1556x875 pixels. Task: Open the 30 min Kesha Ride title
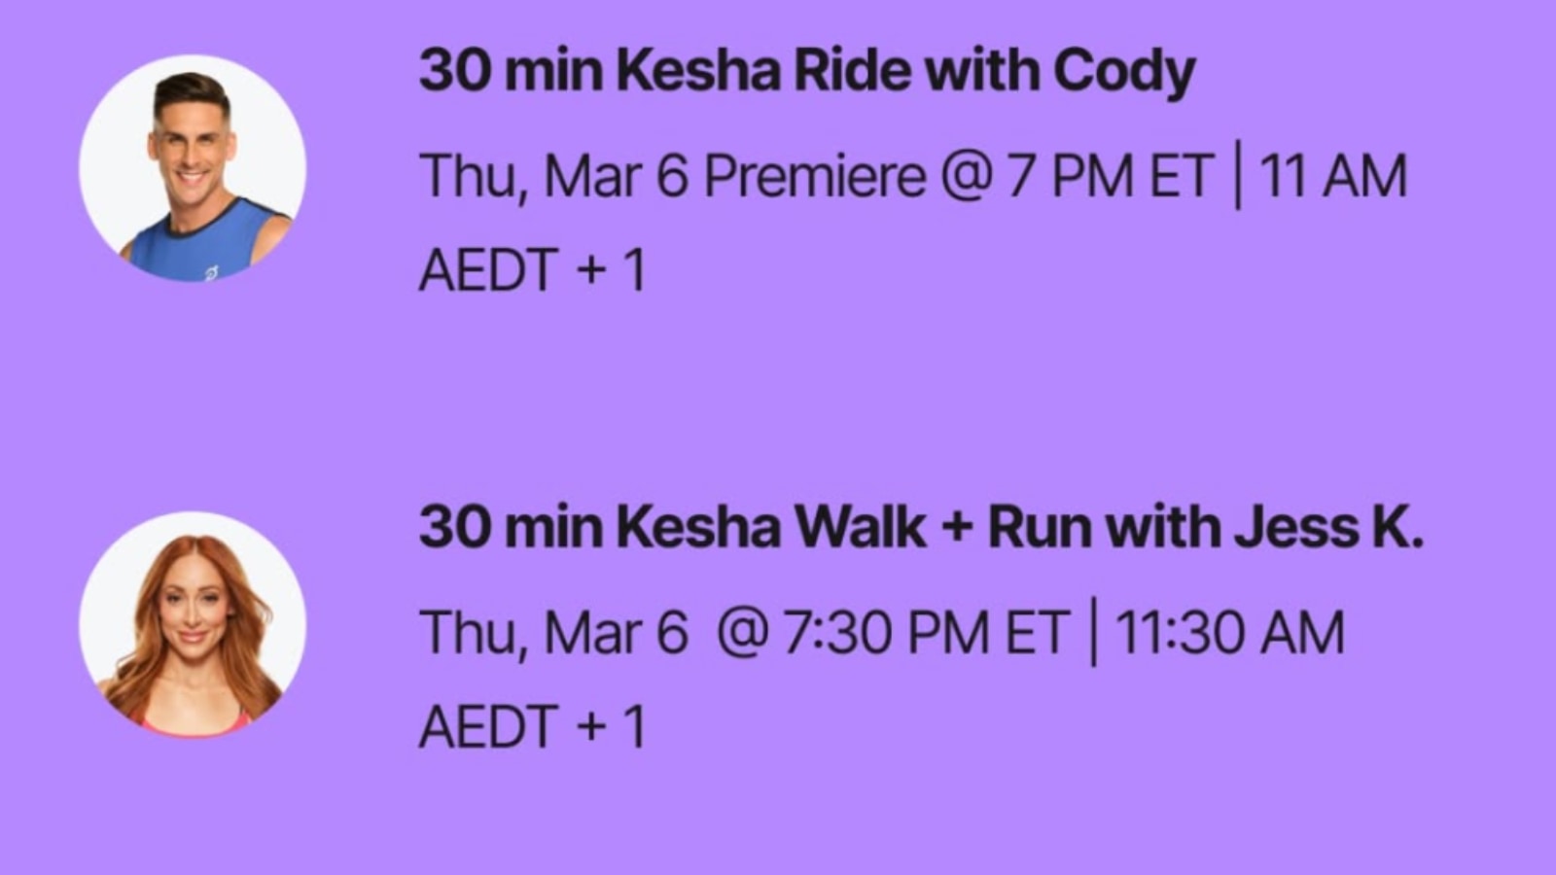pyautogui.click(x=806, y=71)
